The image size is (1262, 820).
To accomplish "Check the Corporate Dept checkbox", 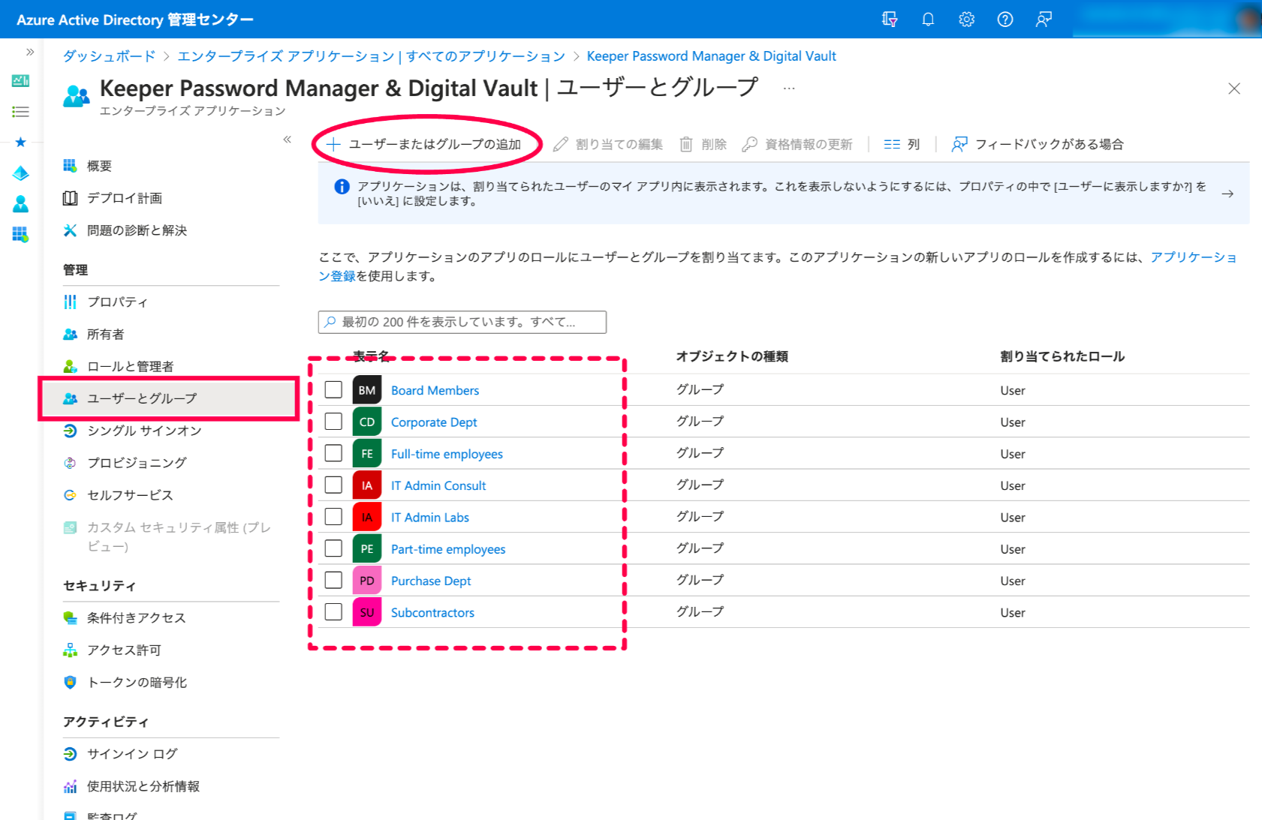I will point(333,422).
